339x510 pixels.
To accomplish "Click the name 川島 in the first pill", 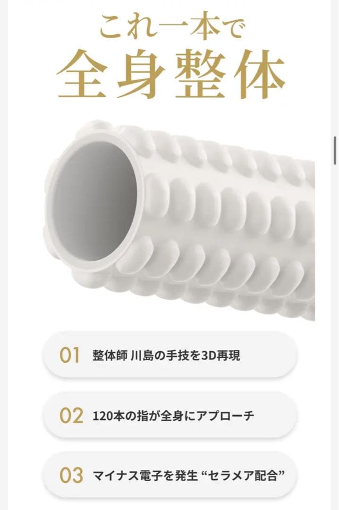I will [x=142, y=355].
